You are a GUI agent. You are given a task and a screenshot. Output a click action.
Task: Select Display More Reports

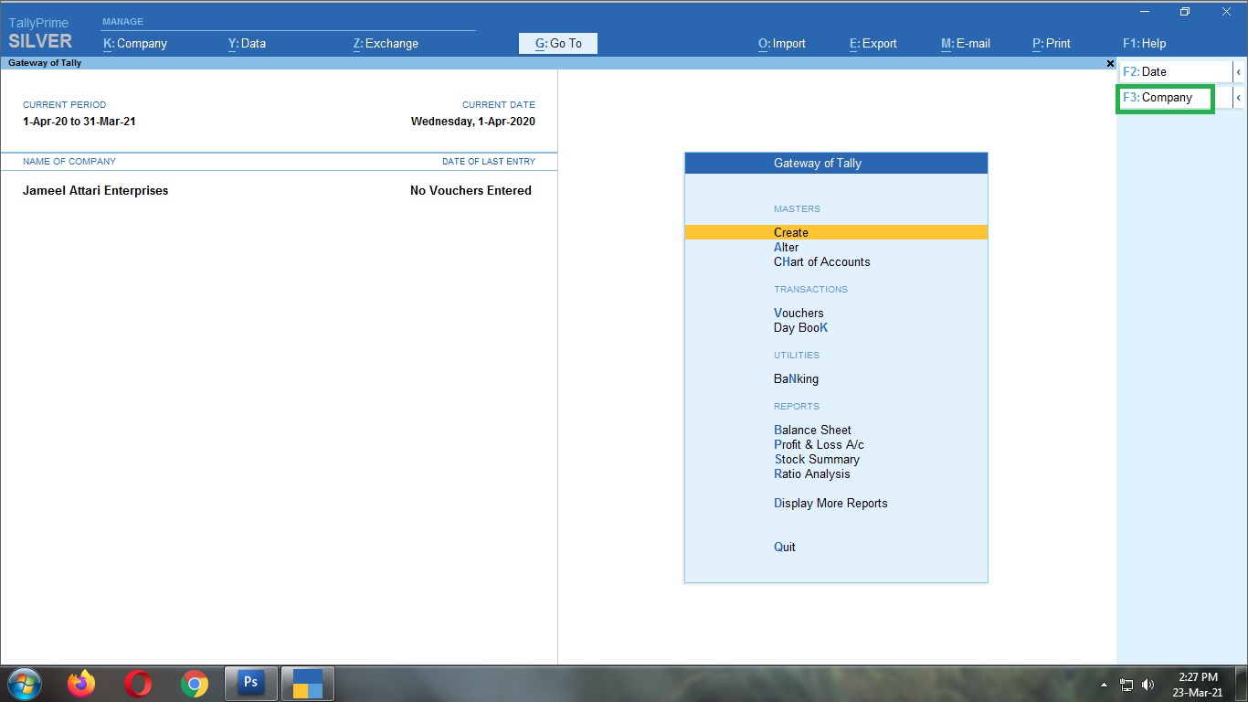click(830, 503)
